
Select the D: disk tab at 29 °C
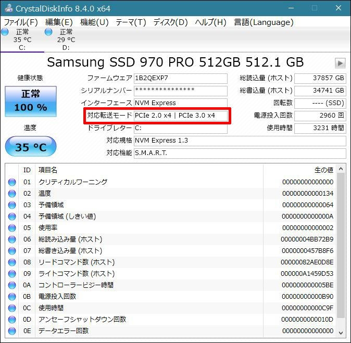(x=66, y=40)
